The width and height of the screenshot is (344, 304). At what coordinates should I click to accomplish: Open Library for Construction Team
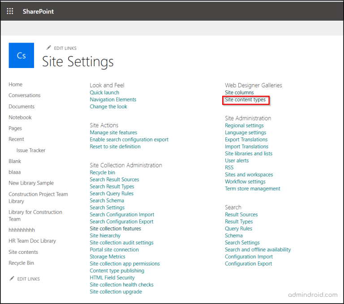click(x=35, y=216)
